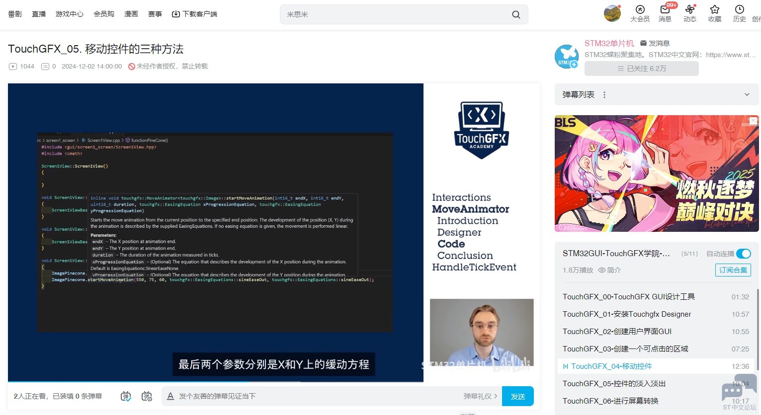Click the search magnifier icon
761x415 pixels.
click(516, 15)
